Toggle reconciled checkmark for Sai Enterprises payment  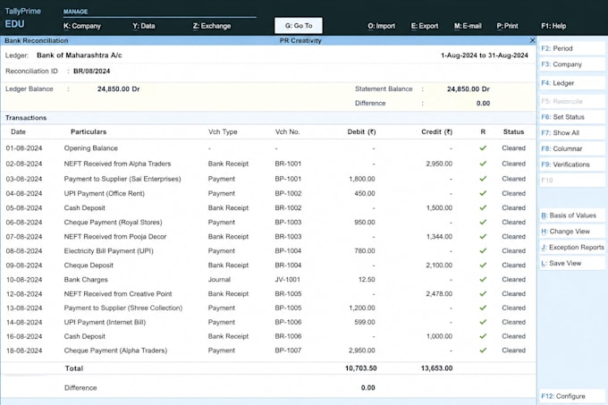click(483, 179)
